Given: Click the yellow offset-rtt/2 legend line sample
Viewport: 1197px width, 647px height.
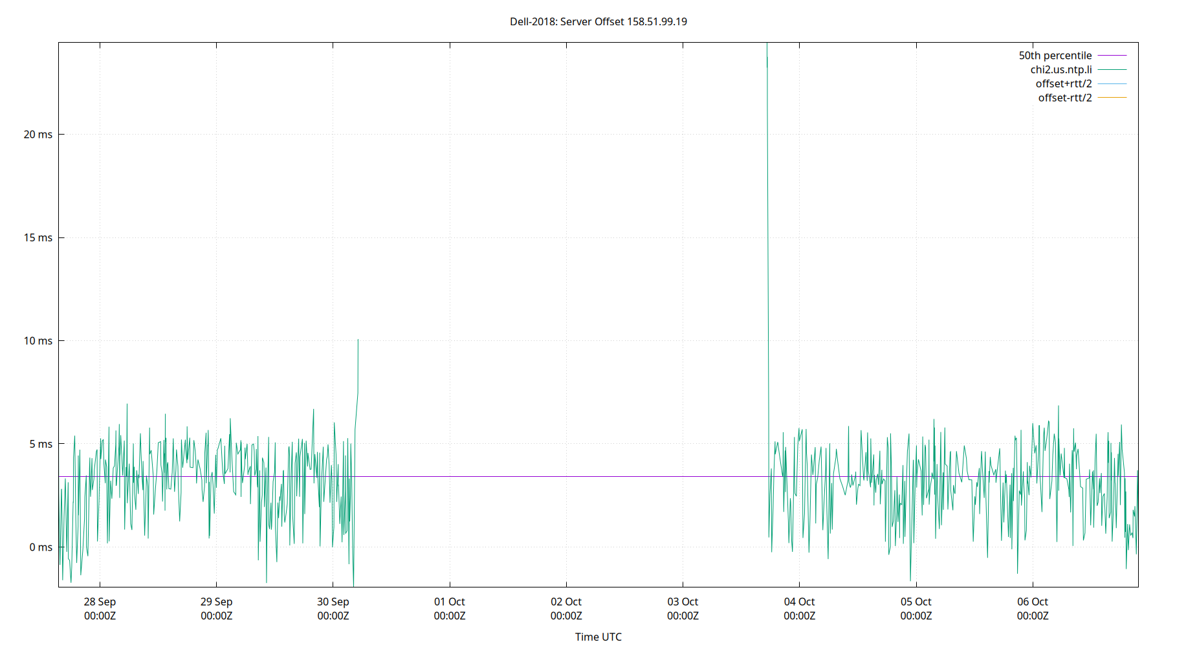Looking at the screenshot, I should [x=1112, y=98].
